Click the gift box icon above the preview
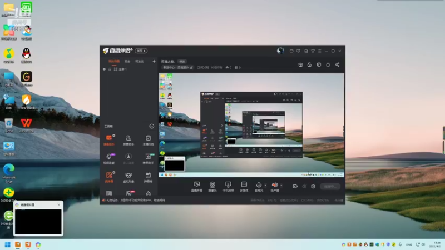The image size is (445, 250). [300, 64]
